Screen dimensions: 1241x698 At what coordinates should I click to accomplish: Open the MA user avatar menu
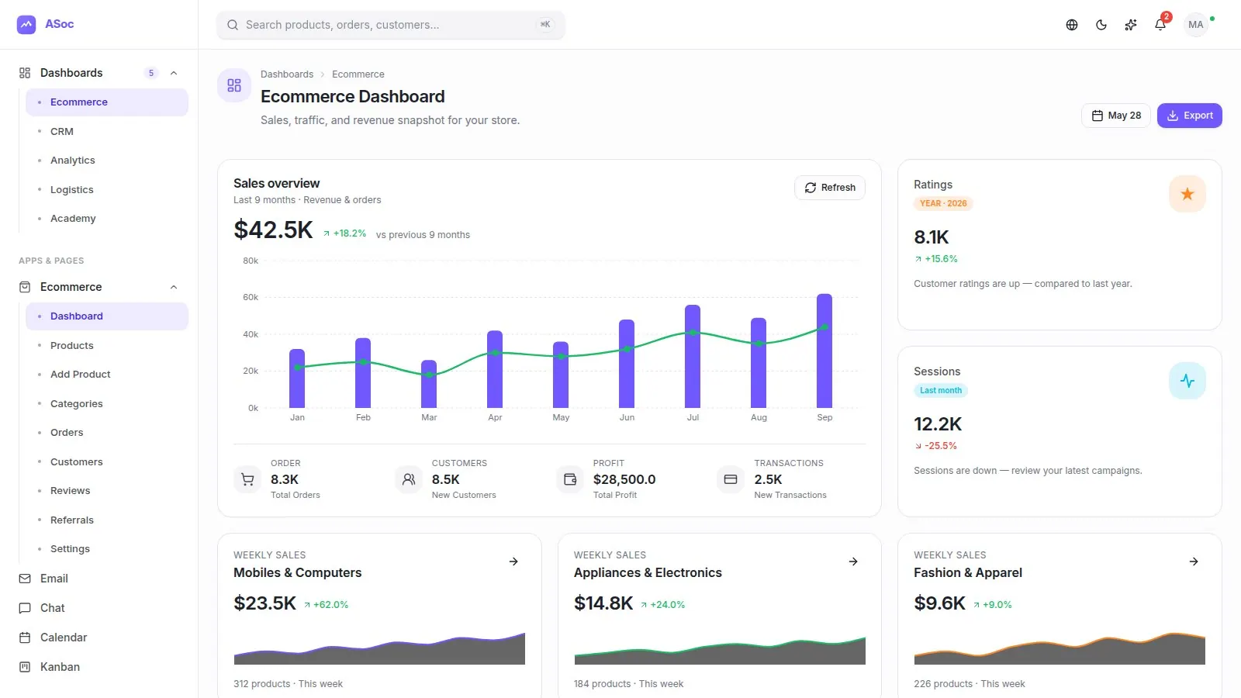click(x=1196, y=25)
